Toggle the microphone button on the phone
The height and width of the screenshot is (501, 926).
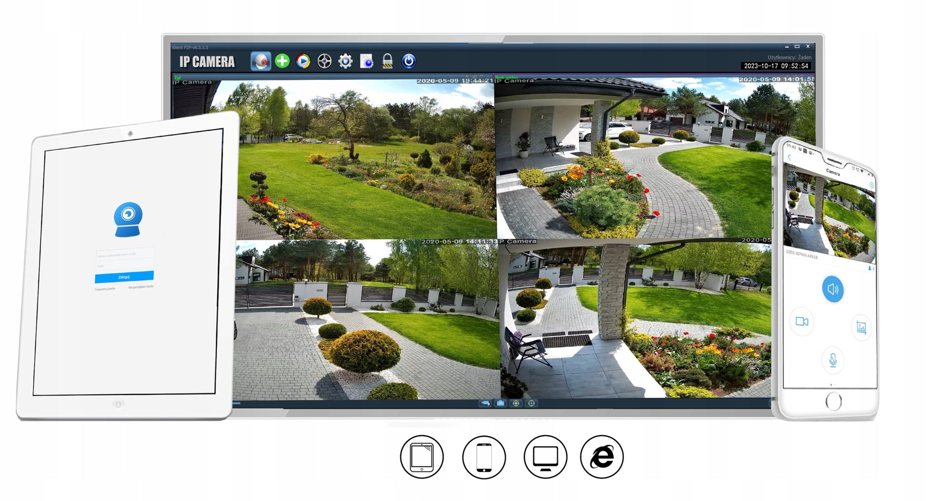coord(833,359)
